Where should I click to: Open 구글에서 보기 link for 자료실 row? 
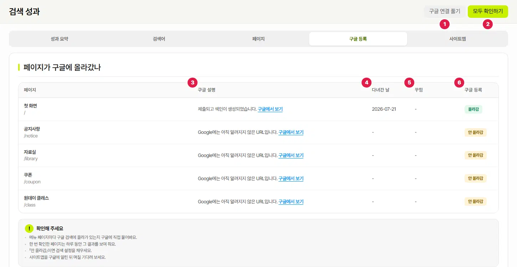pyautogui.click(x=291, y=156)
